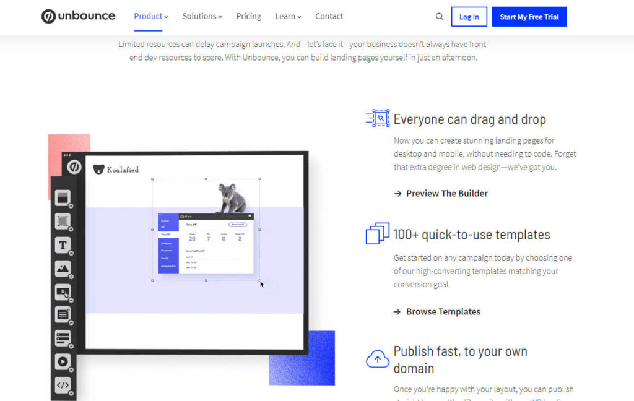Select the Section tool in builder sidebar
634x401 pixels.
pos(63,198)
